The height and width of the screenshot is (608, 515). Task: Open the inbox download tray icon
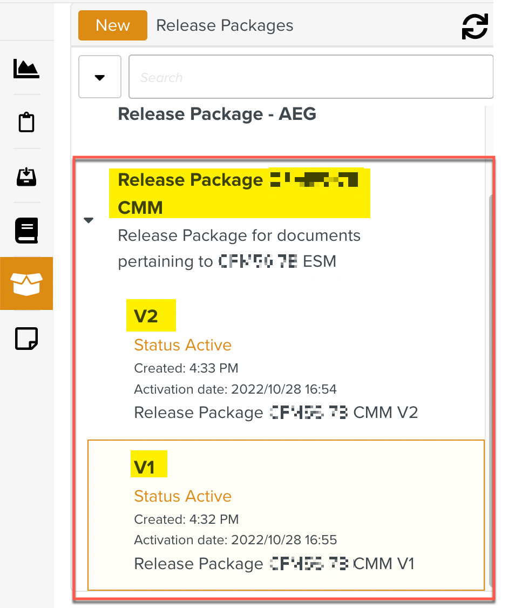[x=26, y=177]
